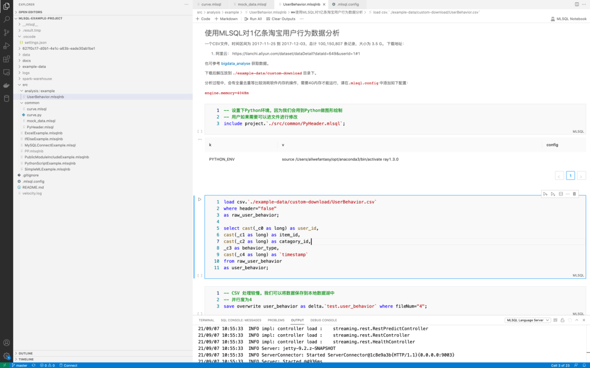The image size is (590, 368).
Task: Toggle the output scroll lock icon
Action: click(x=563, y=320)
